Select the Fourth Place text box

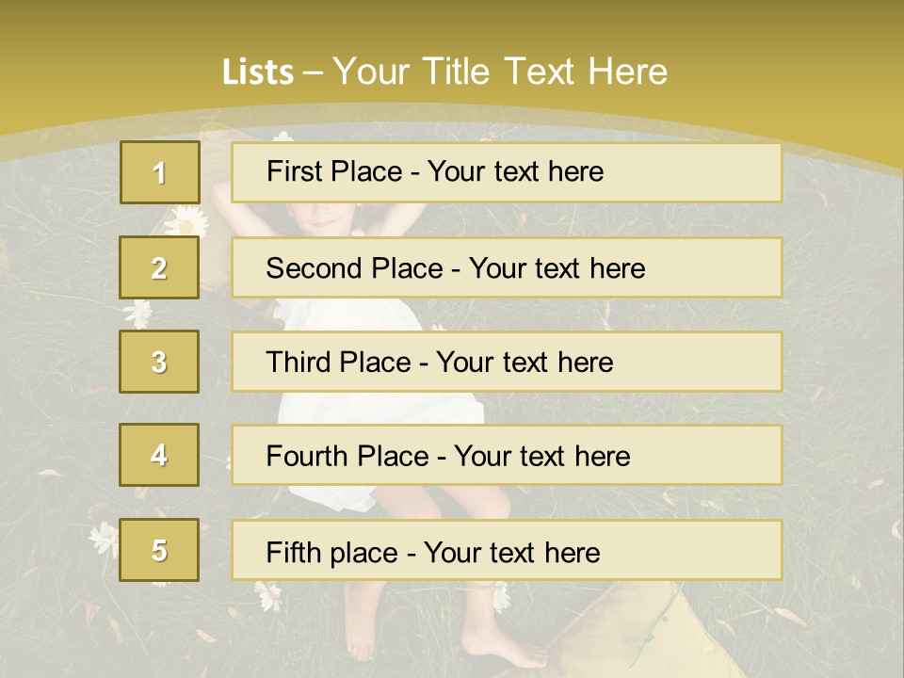tap(507, 455)
